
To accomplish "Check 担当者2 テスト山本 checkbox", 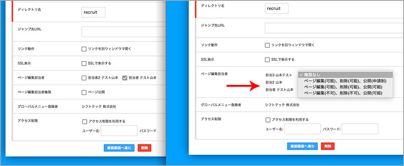I will click(x=84, y=78).
